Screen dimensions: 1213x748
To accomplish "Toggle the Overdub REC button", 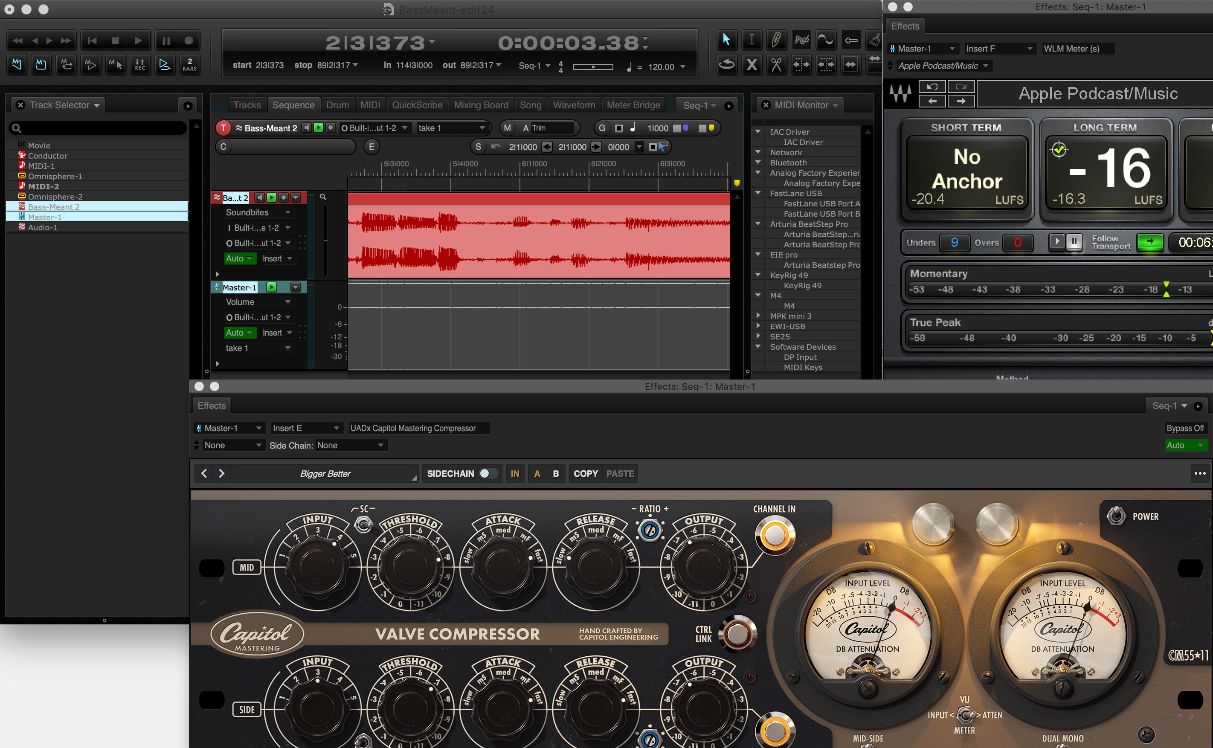I will point(140,64).
